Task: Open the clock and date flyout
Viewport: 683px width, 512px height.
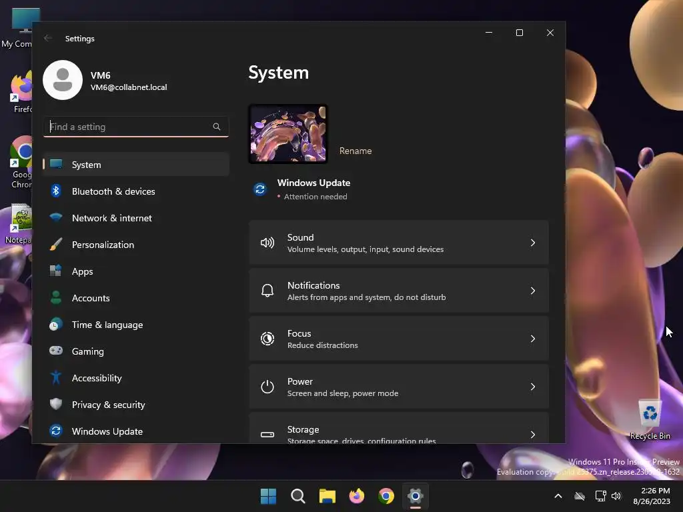Action: point(652,496)
